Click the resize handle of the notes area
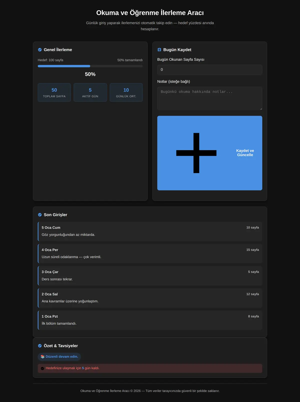300x402 pixels. coord(261,109)
